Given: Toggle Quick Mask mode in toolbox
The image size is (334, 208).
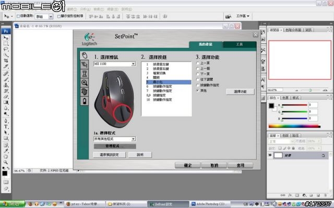Looking at the screenshot, I should point(6,182).
